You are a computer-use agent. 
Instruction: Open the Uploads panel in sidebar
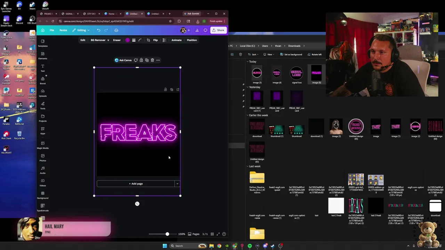pos(43,93)
